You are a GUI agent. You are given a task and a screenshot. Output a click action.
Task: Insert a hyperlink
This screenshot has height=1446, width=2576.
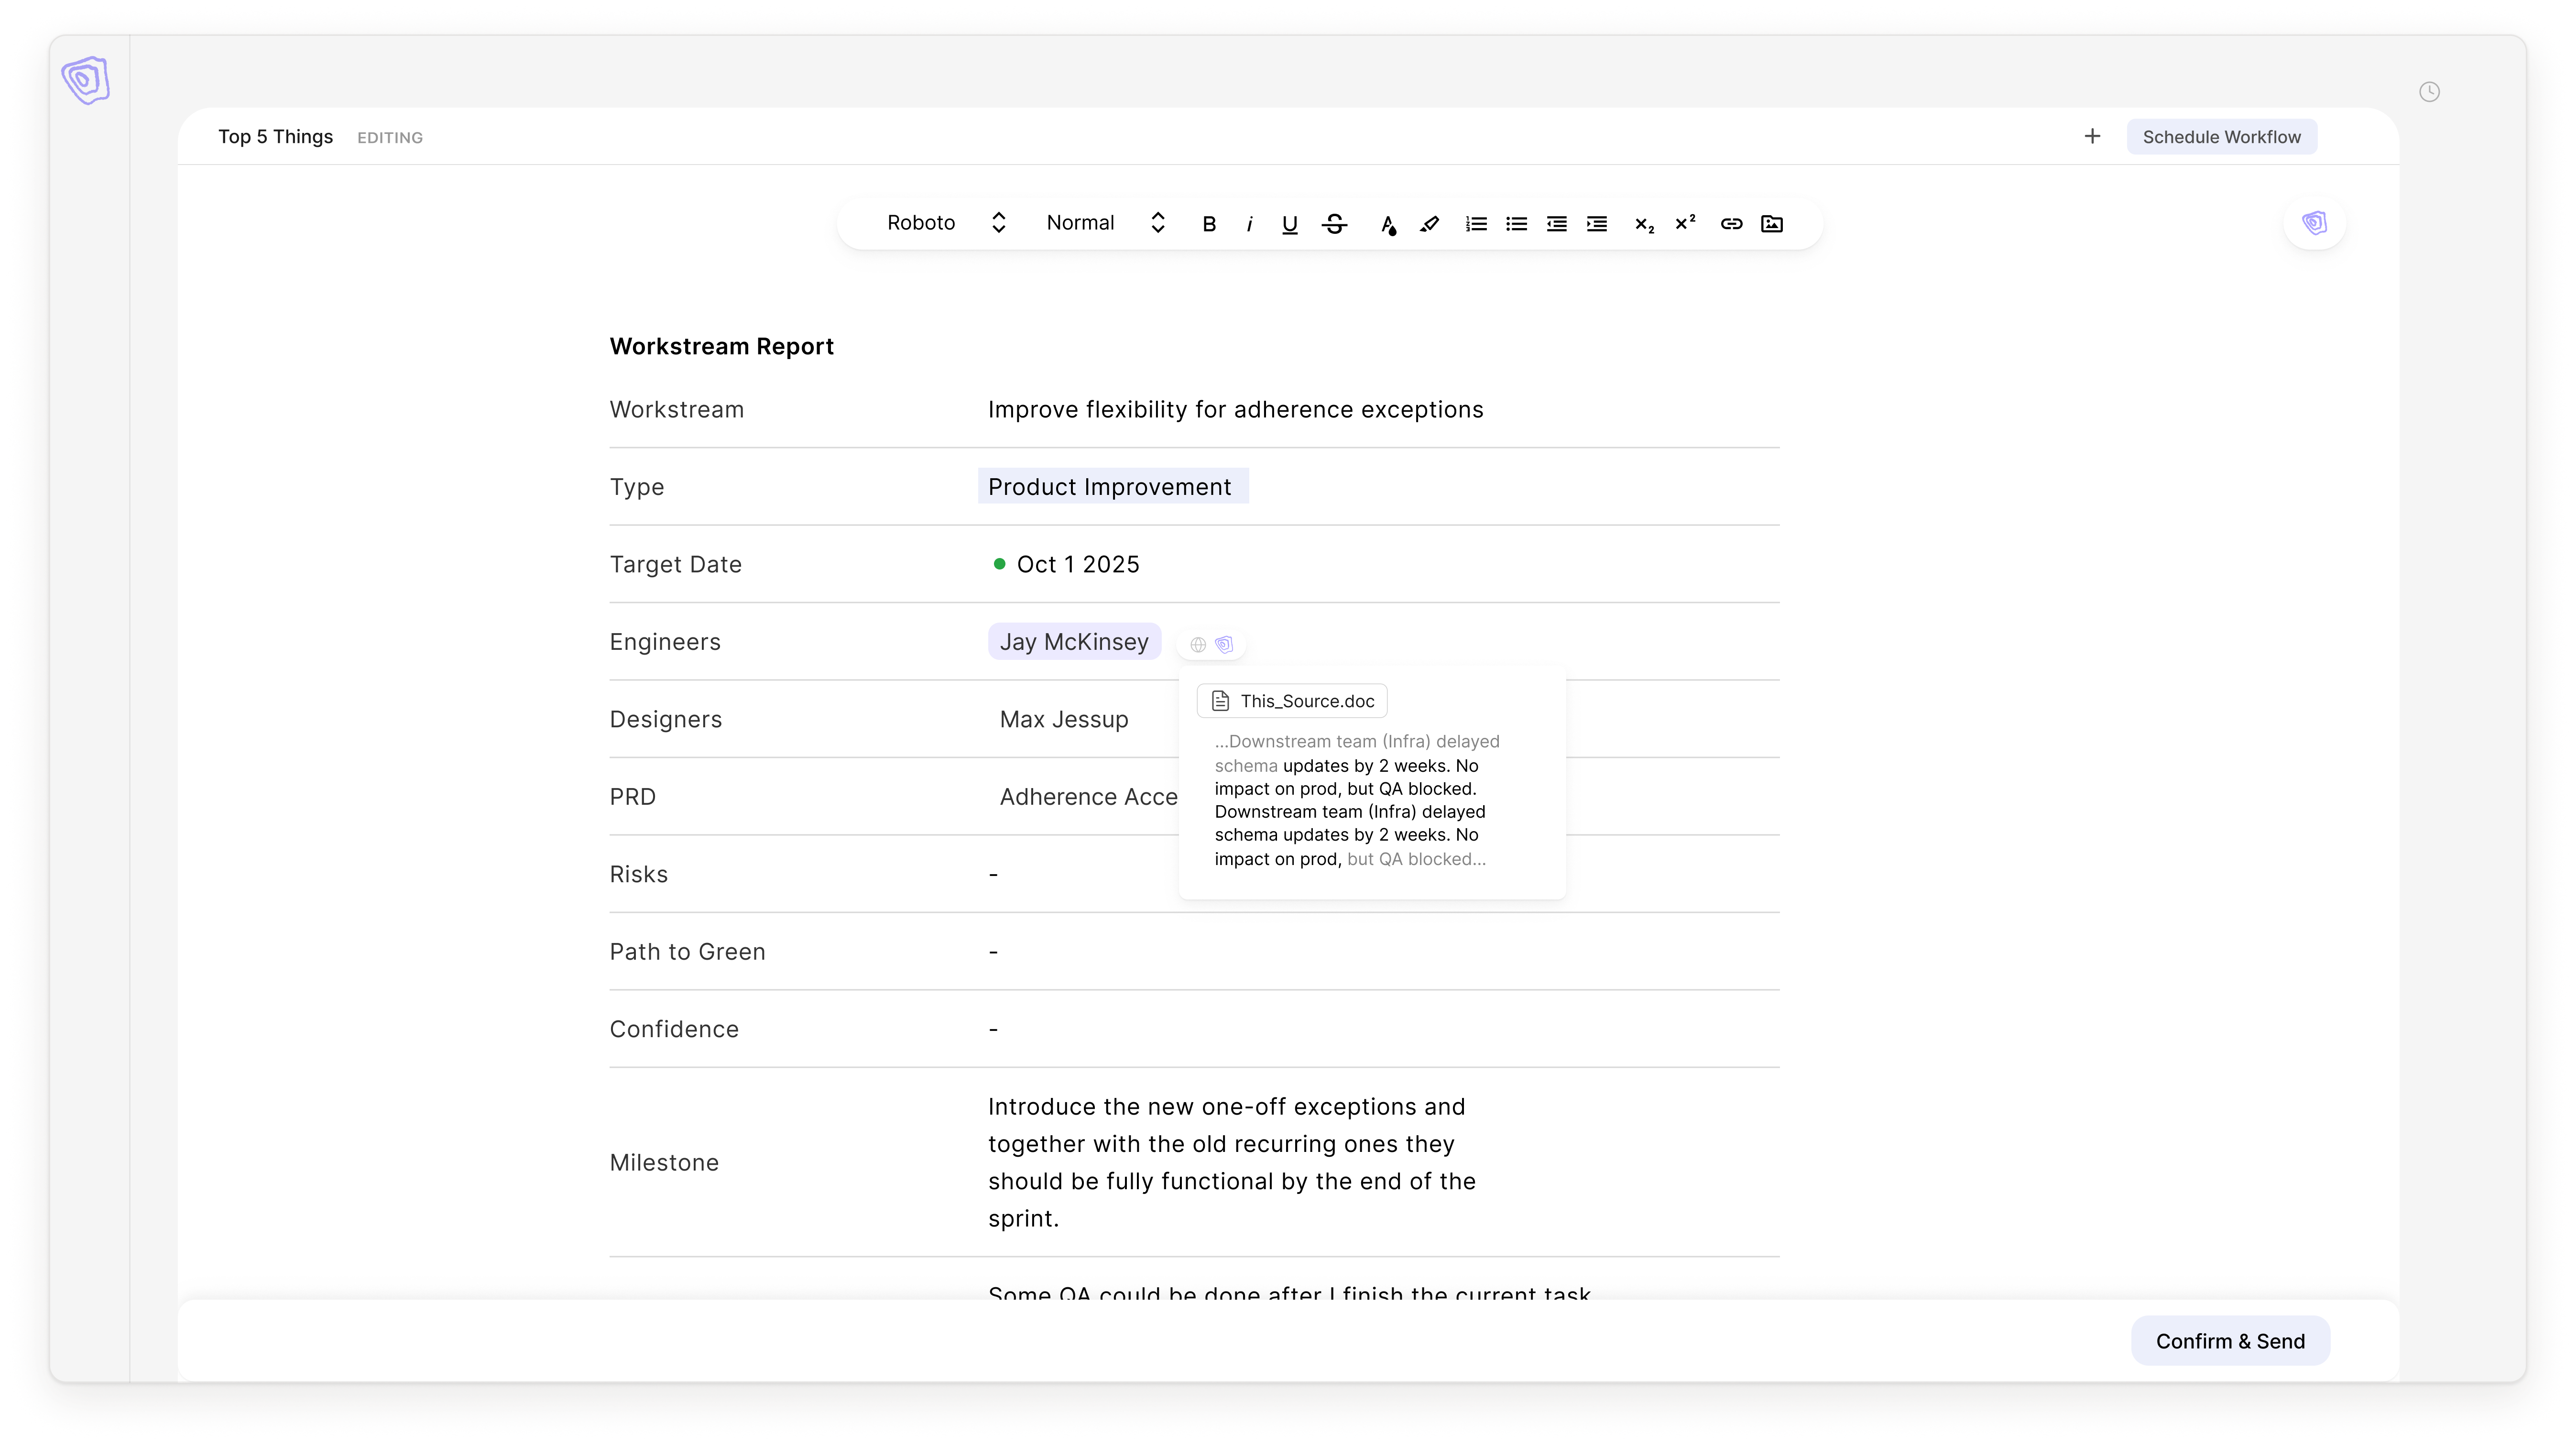point(1731,224)
